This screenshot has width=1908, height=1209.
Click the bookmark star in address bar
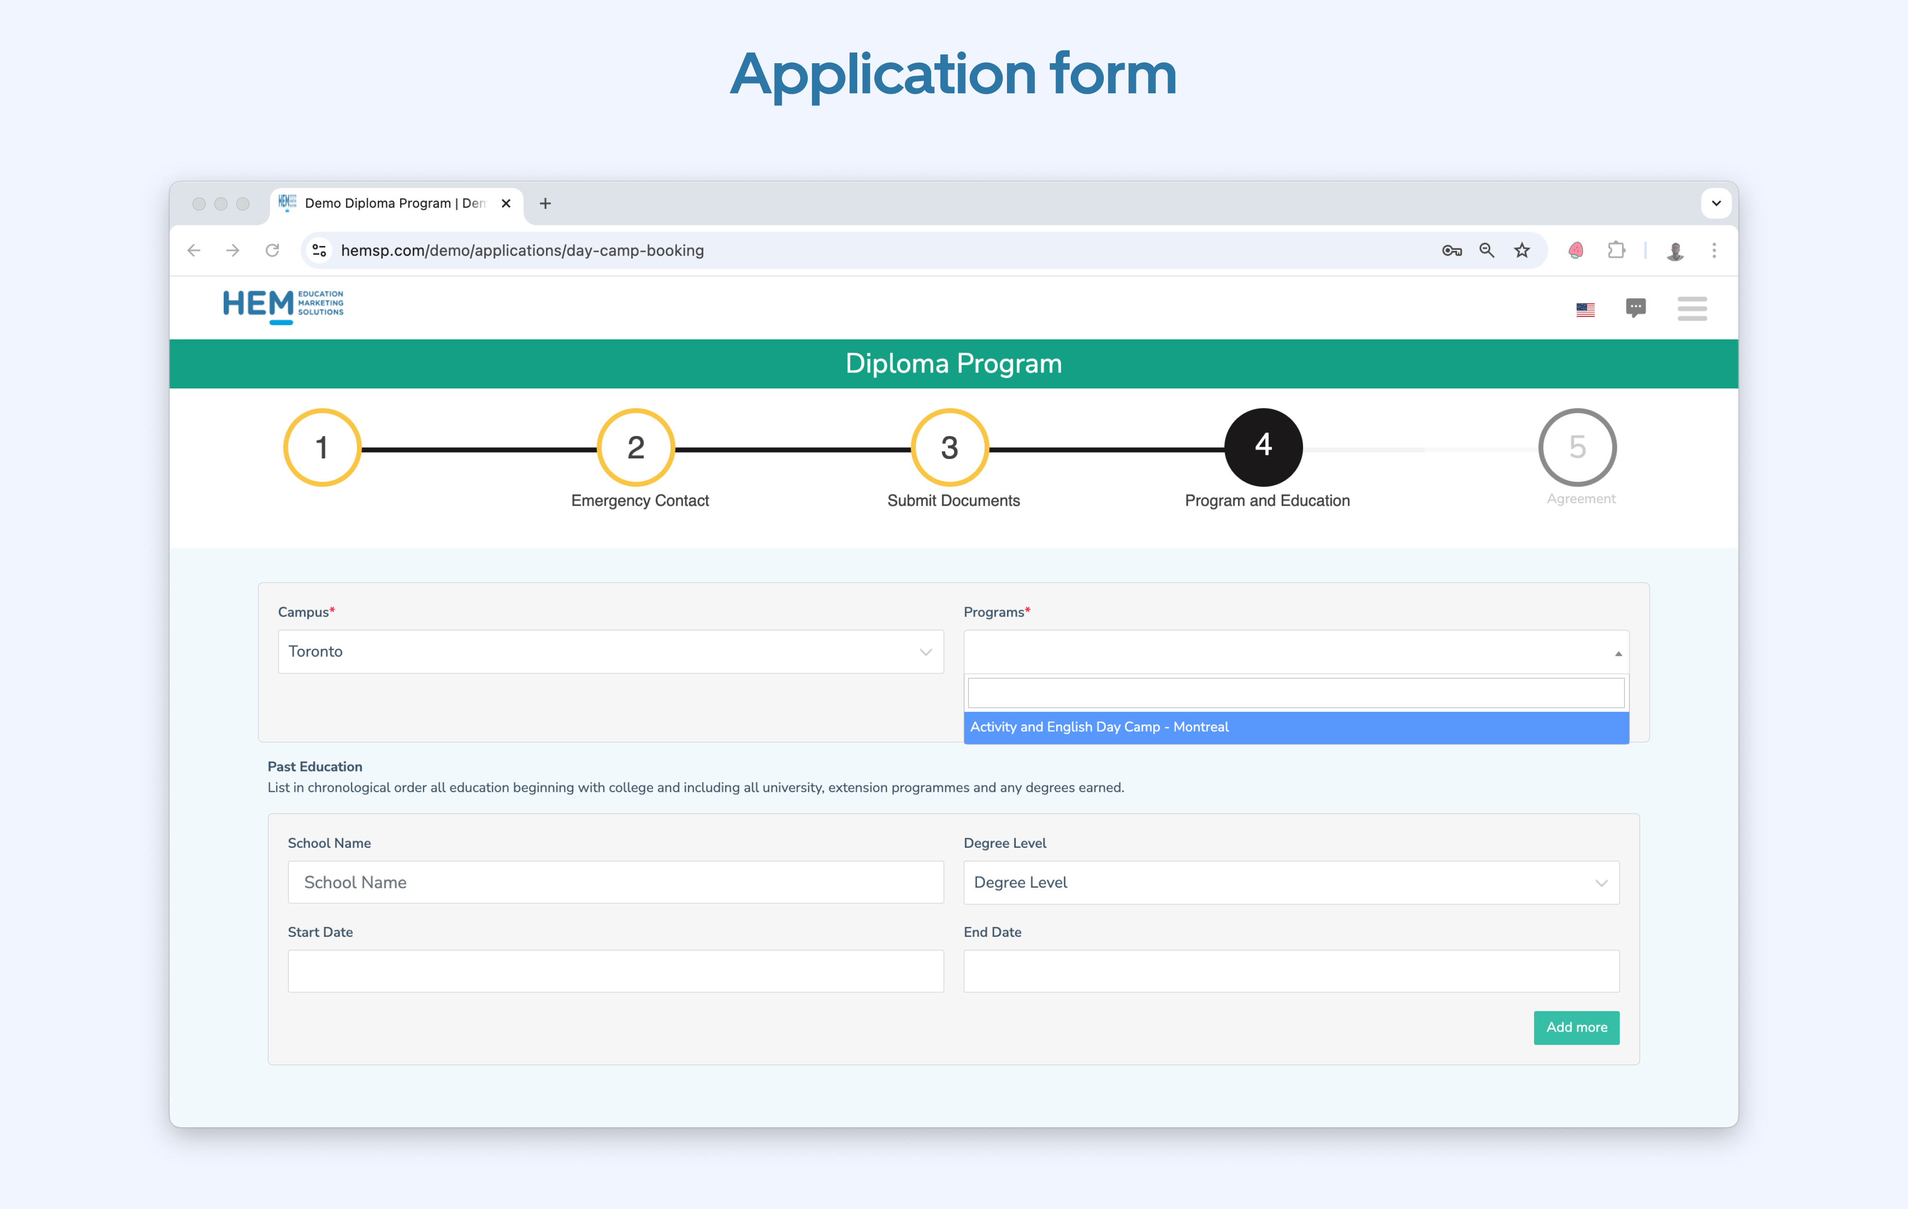(1521, 249)
